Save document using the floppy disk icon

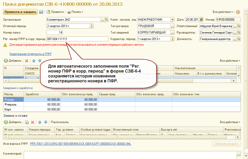click(x=41, y=12)
